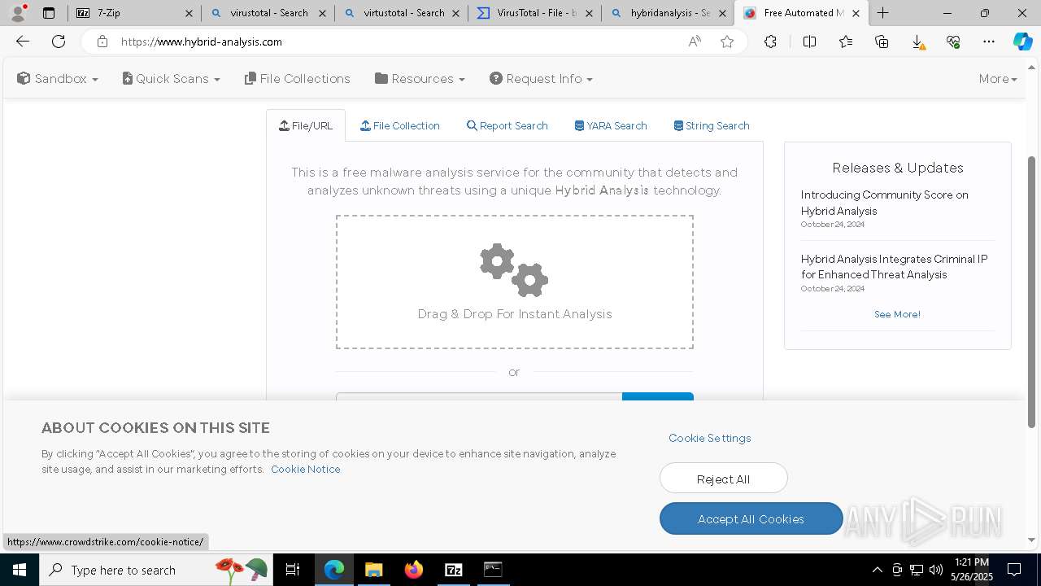Open the Cookie Notice link
Viewport: 1041px width, 586px height.
pyautogui.click(x=305, y=469)
